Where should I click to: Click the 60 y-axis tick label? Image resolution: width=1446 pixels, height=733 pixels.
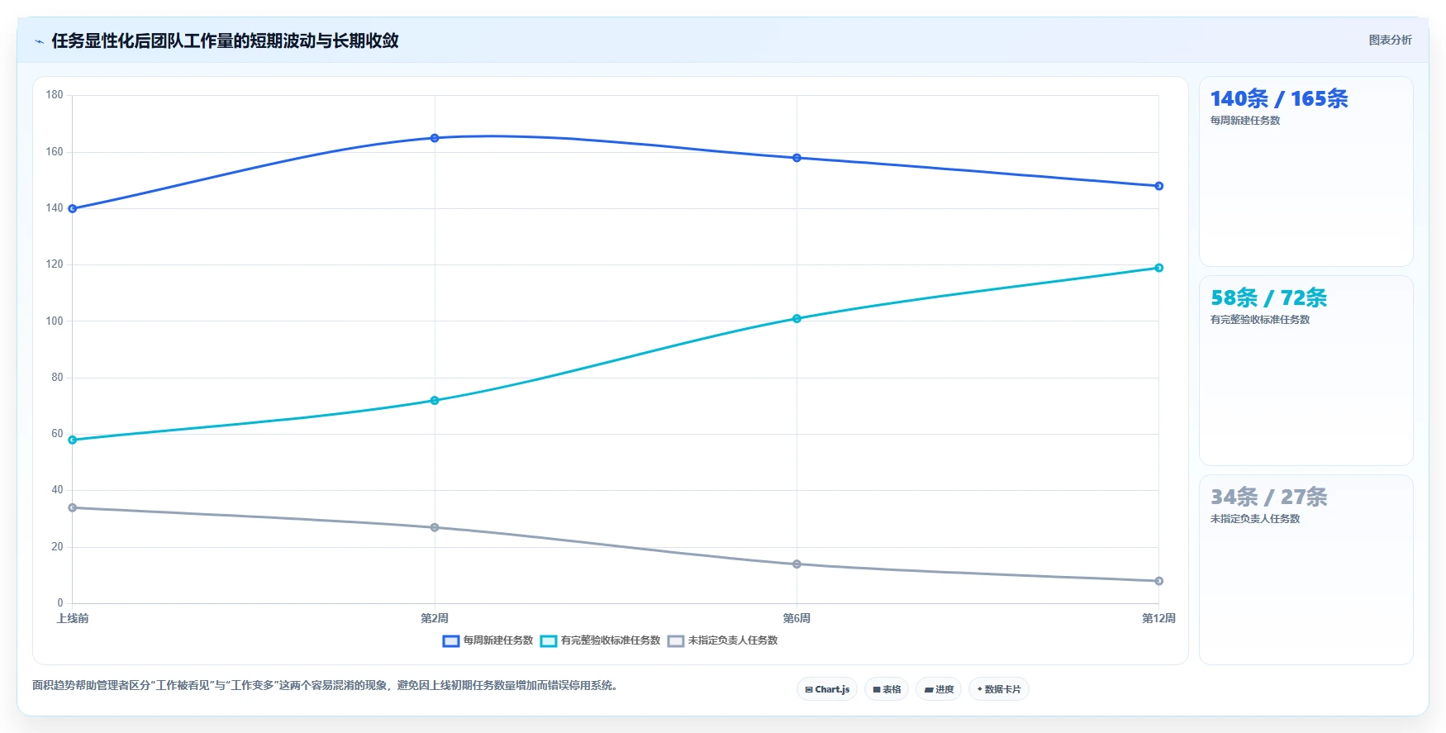pos(57,434)
